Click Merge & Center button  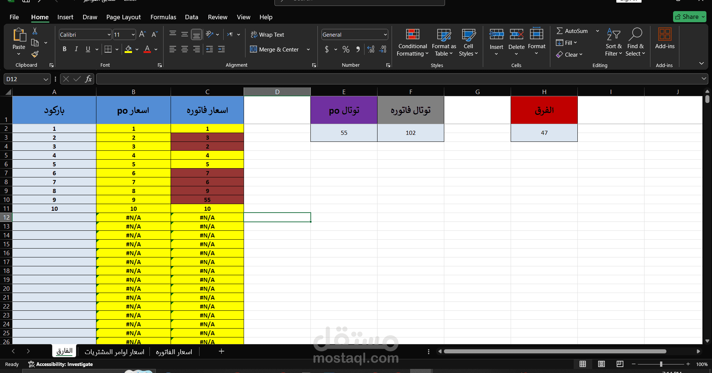point(274,49)
